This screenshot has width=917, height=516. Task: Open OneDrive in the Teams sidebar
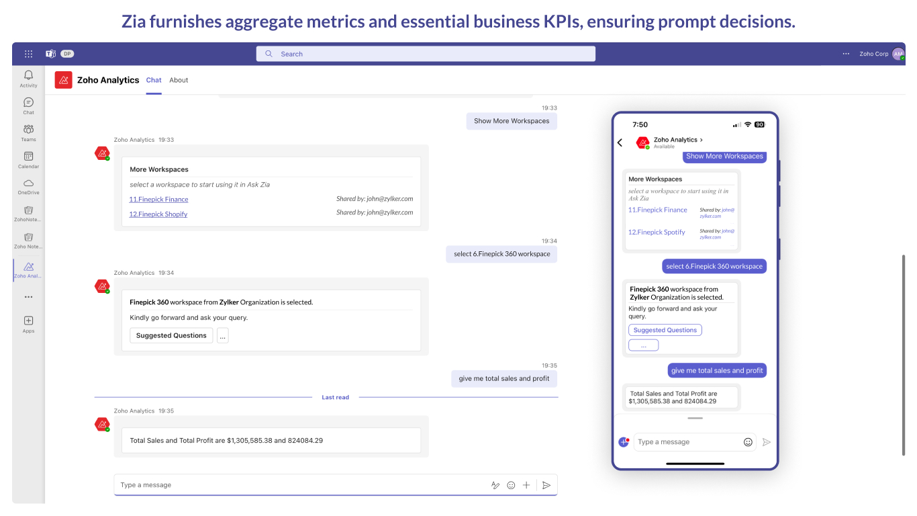coord(28,186)
